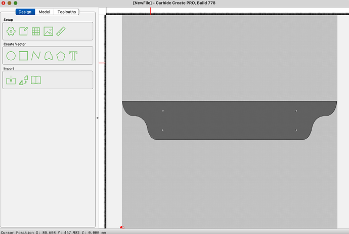
Task: Click the red origin marker on canvas
Action: (x=122, y=227)
